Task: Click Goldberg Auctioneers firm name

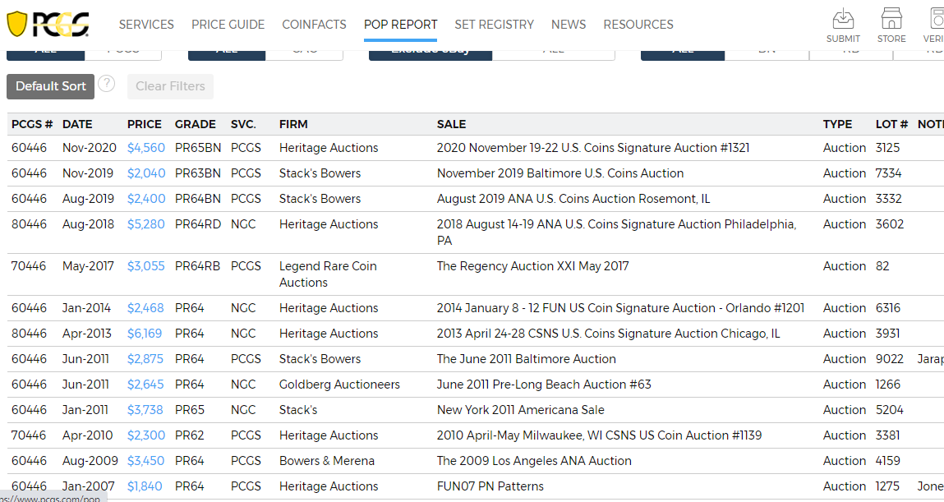Action: click(x=339, y=384)
